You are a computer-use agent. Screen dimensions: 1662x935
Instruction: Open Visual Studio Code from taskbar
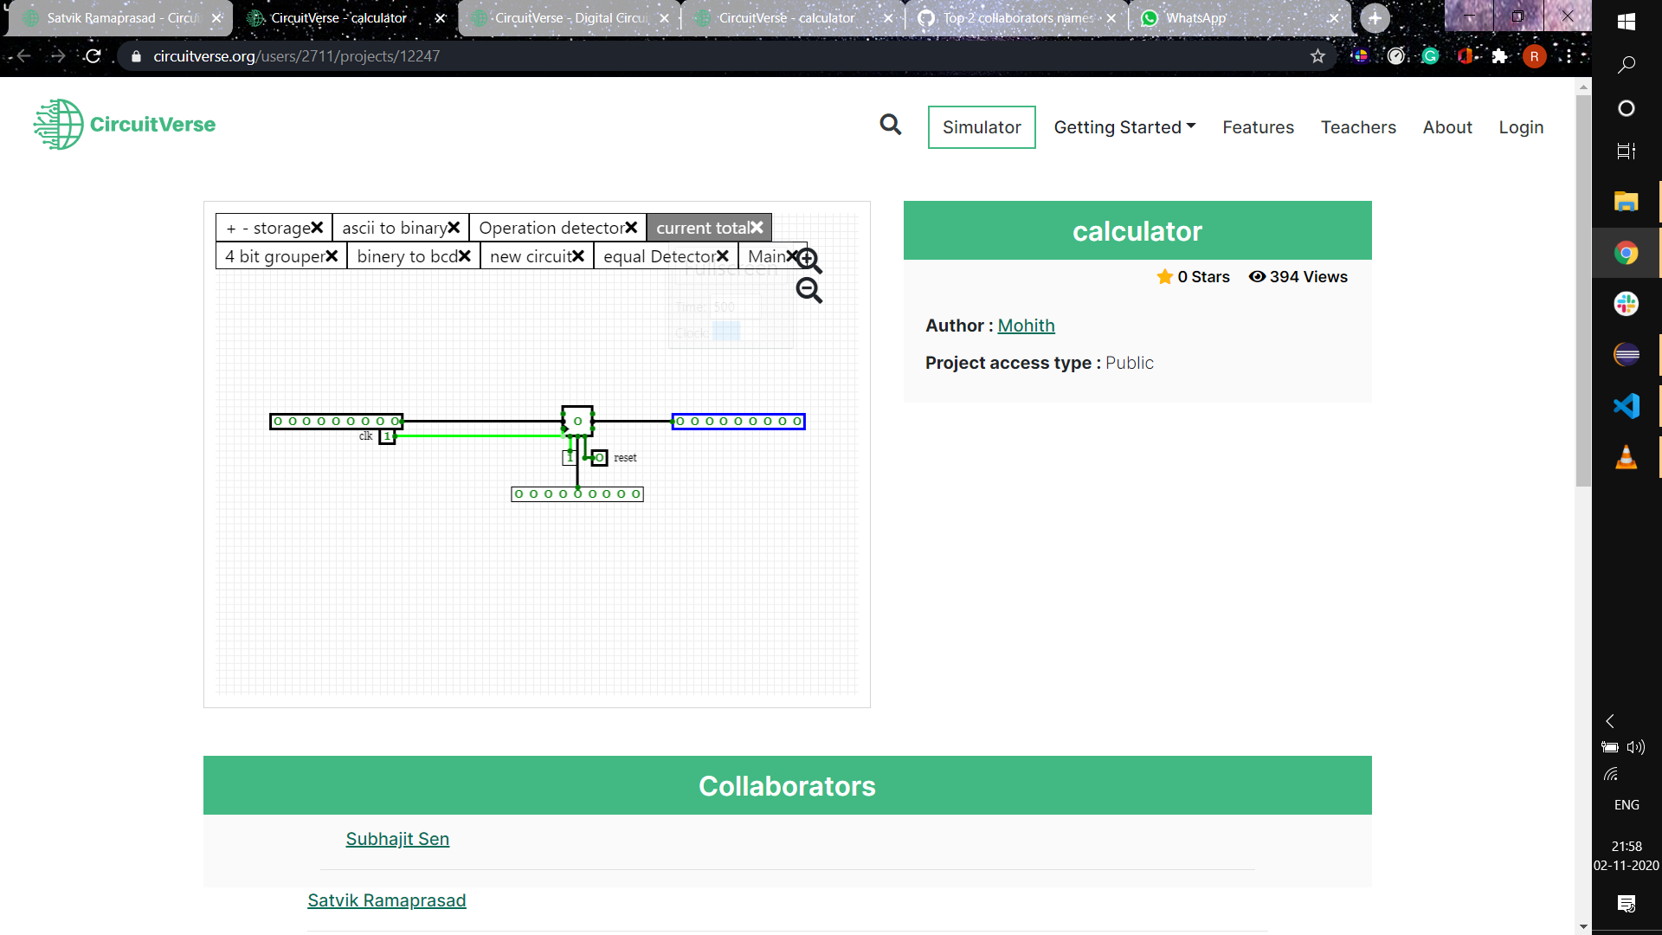(1626, 405)
